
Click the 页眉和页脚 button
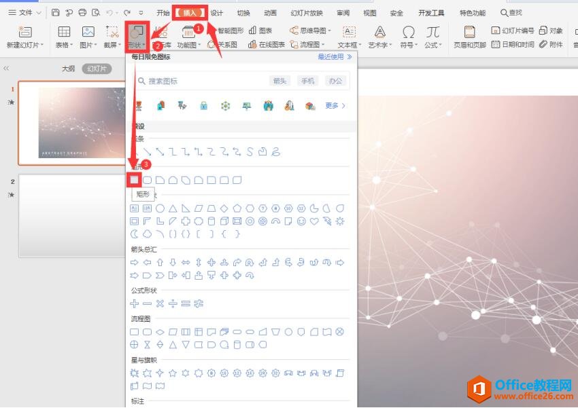pos(470,37)
